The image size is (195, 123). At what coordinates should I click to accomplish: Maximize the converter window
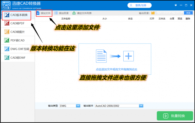click(x=186, y=5)
